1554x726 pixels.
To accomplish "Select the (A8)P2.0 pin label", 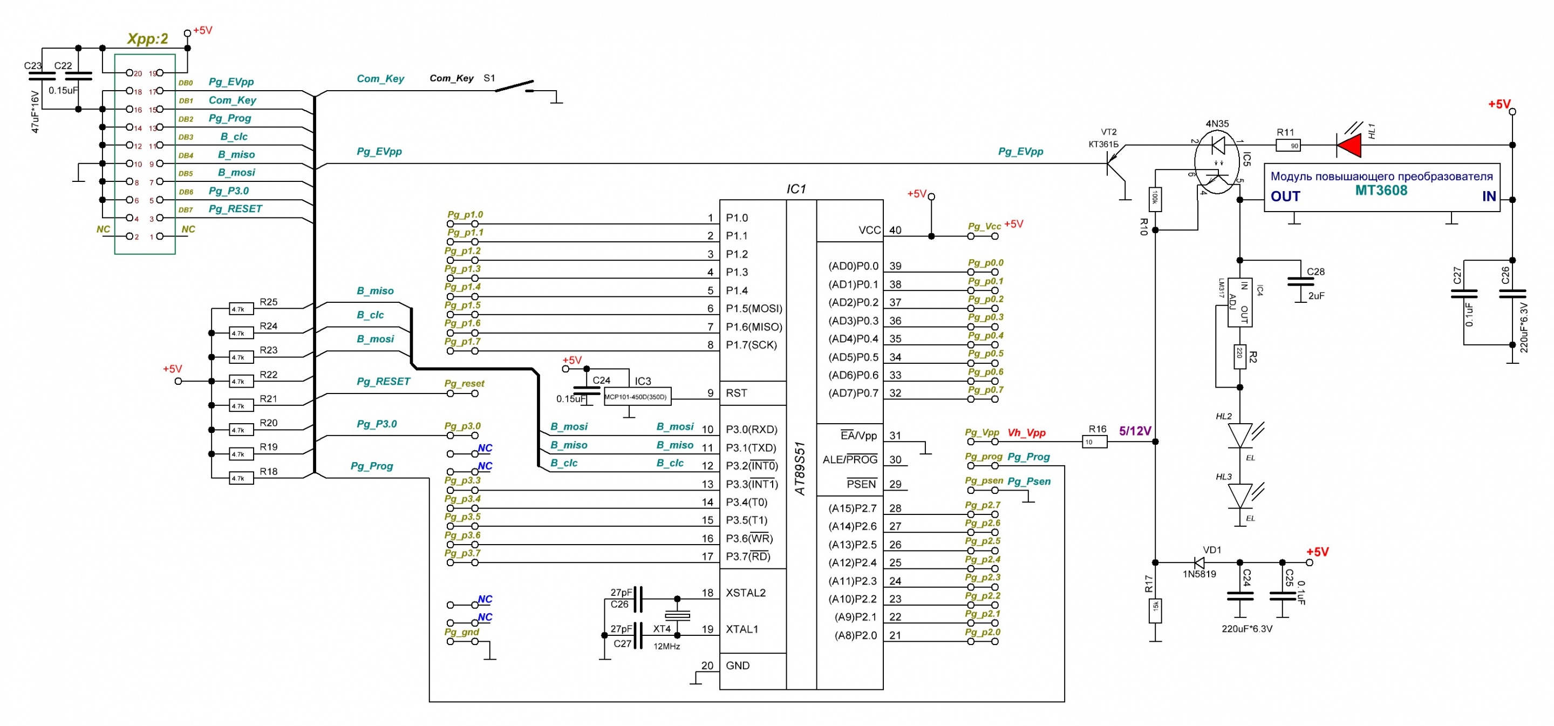I will 855,635.
